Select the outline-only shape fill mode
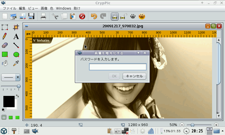Screen dimensions: 225x135 tap(4, 118)
